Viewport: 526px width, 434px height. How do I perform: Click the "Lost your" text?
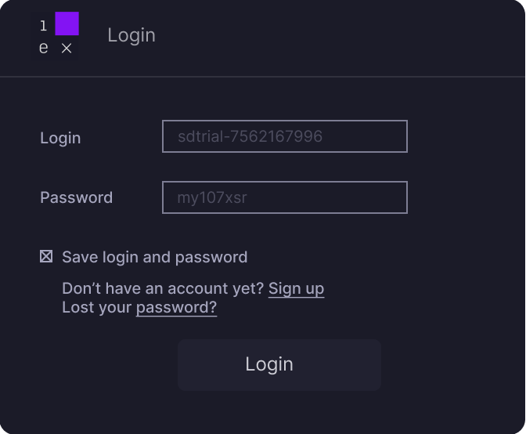pyautogui.click(x=97, y=307)
